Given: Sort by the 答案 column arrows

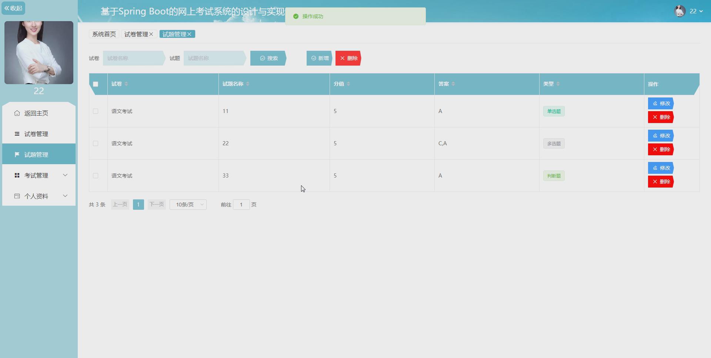Looking at the screenshot, I should (453, 84).
